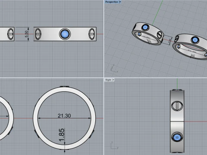The height and width of the screenshot is (155, 207).
Task: Select the blue gem in the Right view
Action: 177,137
